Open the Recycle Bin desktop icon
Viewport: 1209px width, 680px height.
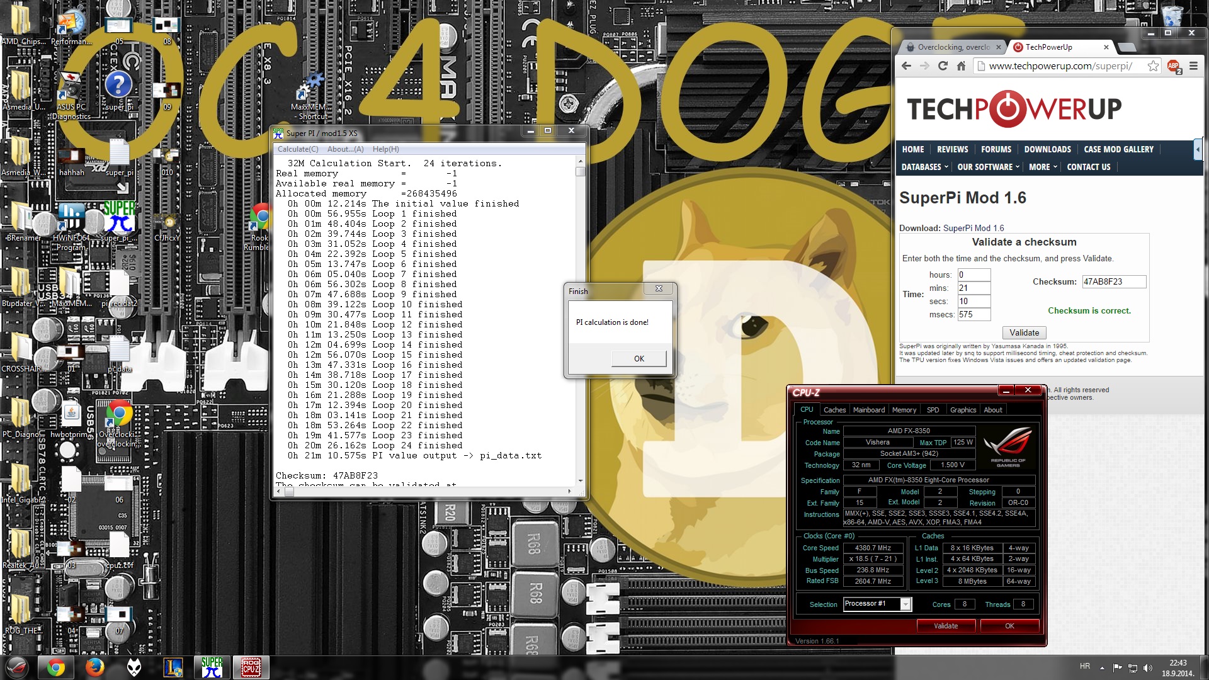point(1171,16)
